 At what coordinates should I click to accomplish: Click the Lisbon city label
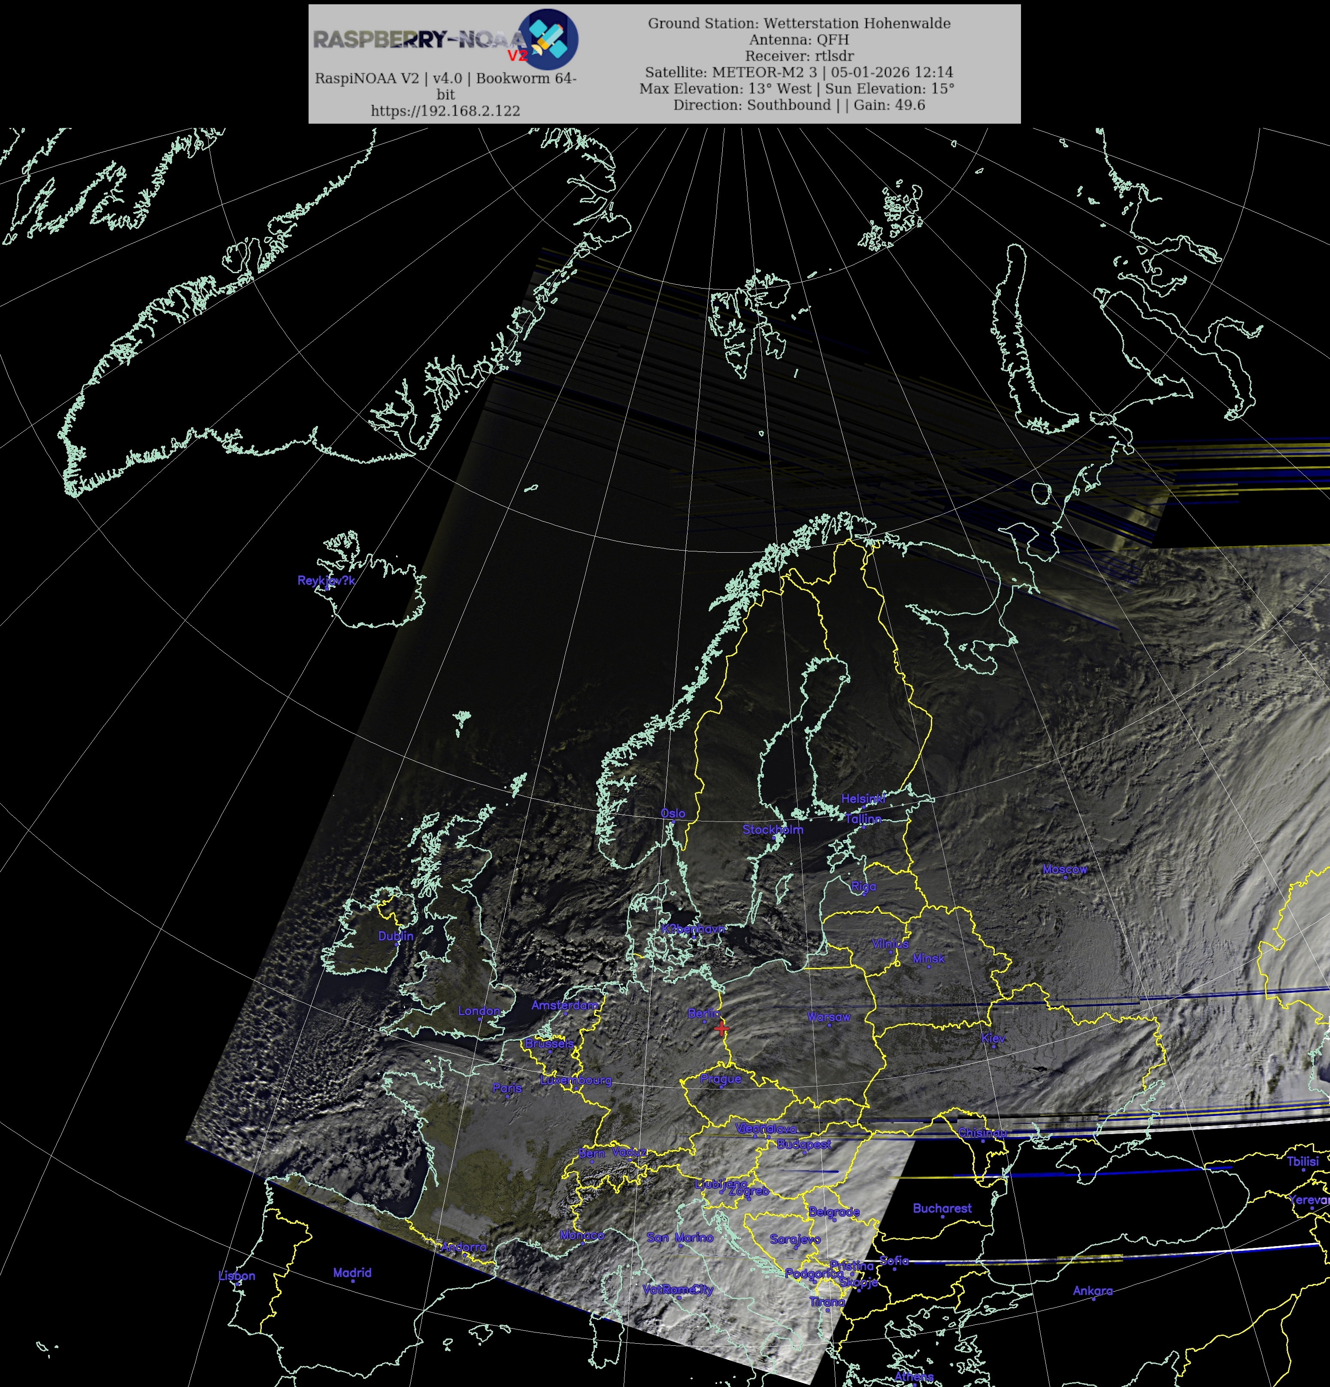click(237, 1275)
